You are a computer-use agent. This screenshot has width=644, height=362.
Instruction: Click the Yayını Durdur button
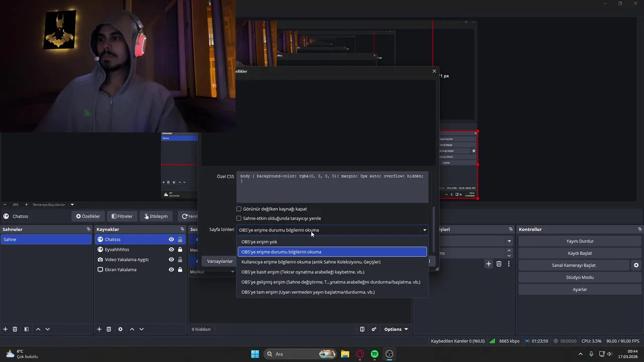click(580, 241)
